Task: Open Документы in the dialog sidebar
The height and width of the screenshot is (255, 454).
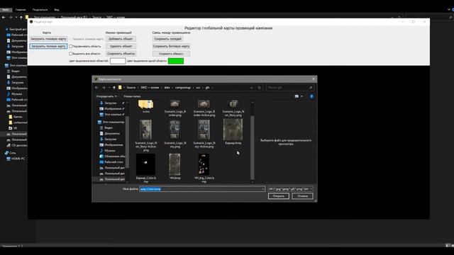Action: (112, 133)
